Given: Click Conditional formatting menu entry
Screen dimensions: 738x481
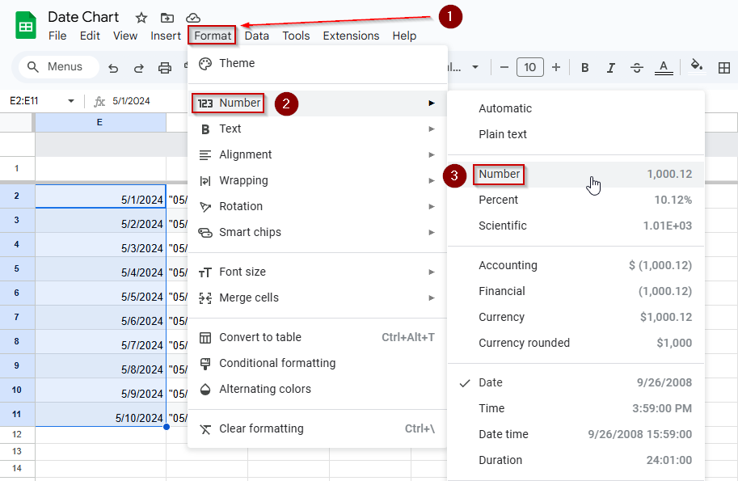Looking at the screenshot, I should [x=318, y=363].
